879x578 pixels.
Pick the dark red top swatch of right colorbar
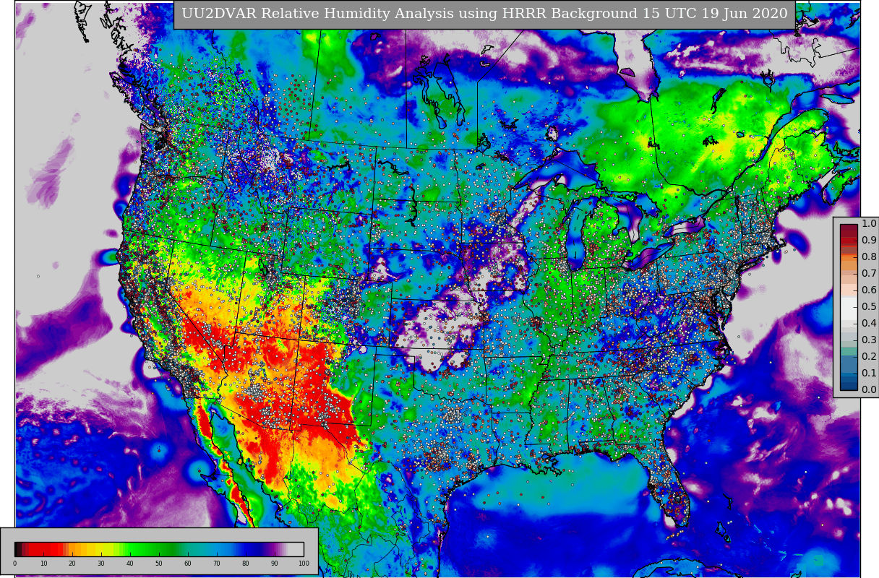(849, 228)
